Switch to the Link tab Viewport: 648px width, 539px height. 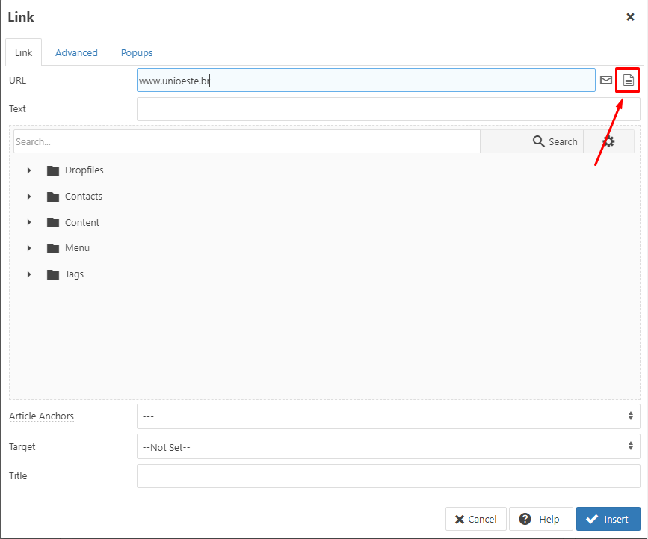pos(24,52)
